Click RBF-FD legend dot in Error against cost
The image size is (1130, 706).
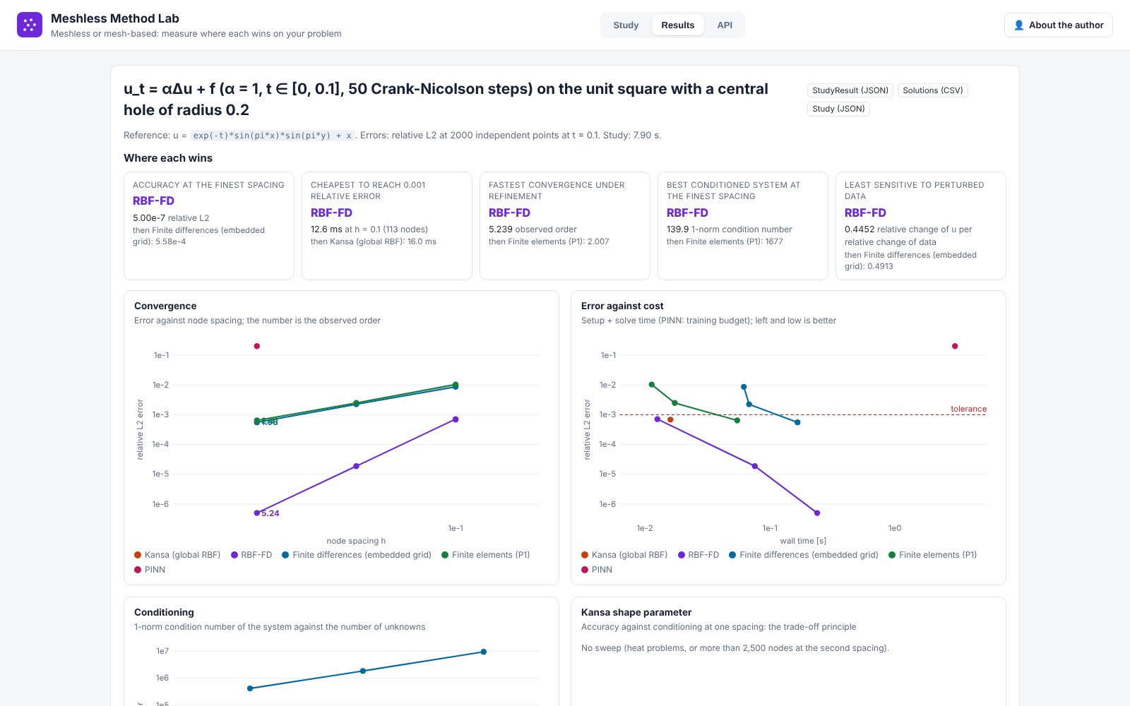pyautogui.click(x=682, y=555)
